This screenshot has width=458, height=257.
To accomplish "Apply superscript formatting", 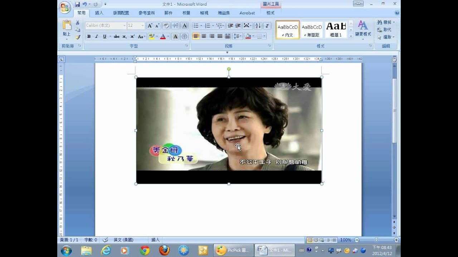I will pos(132,36).
